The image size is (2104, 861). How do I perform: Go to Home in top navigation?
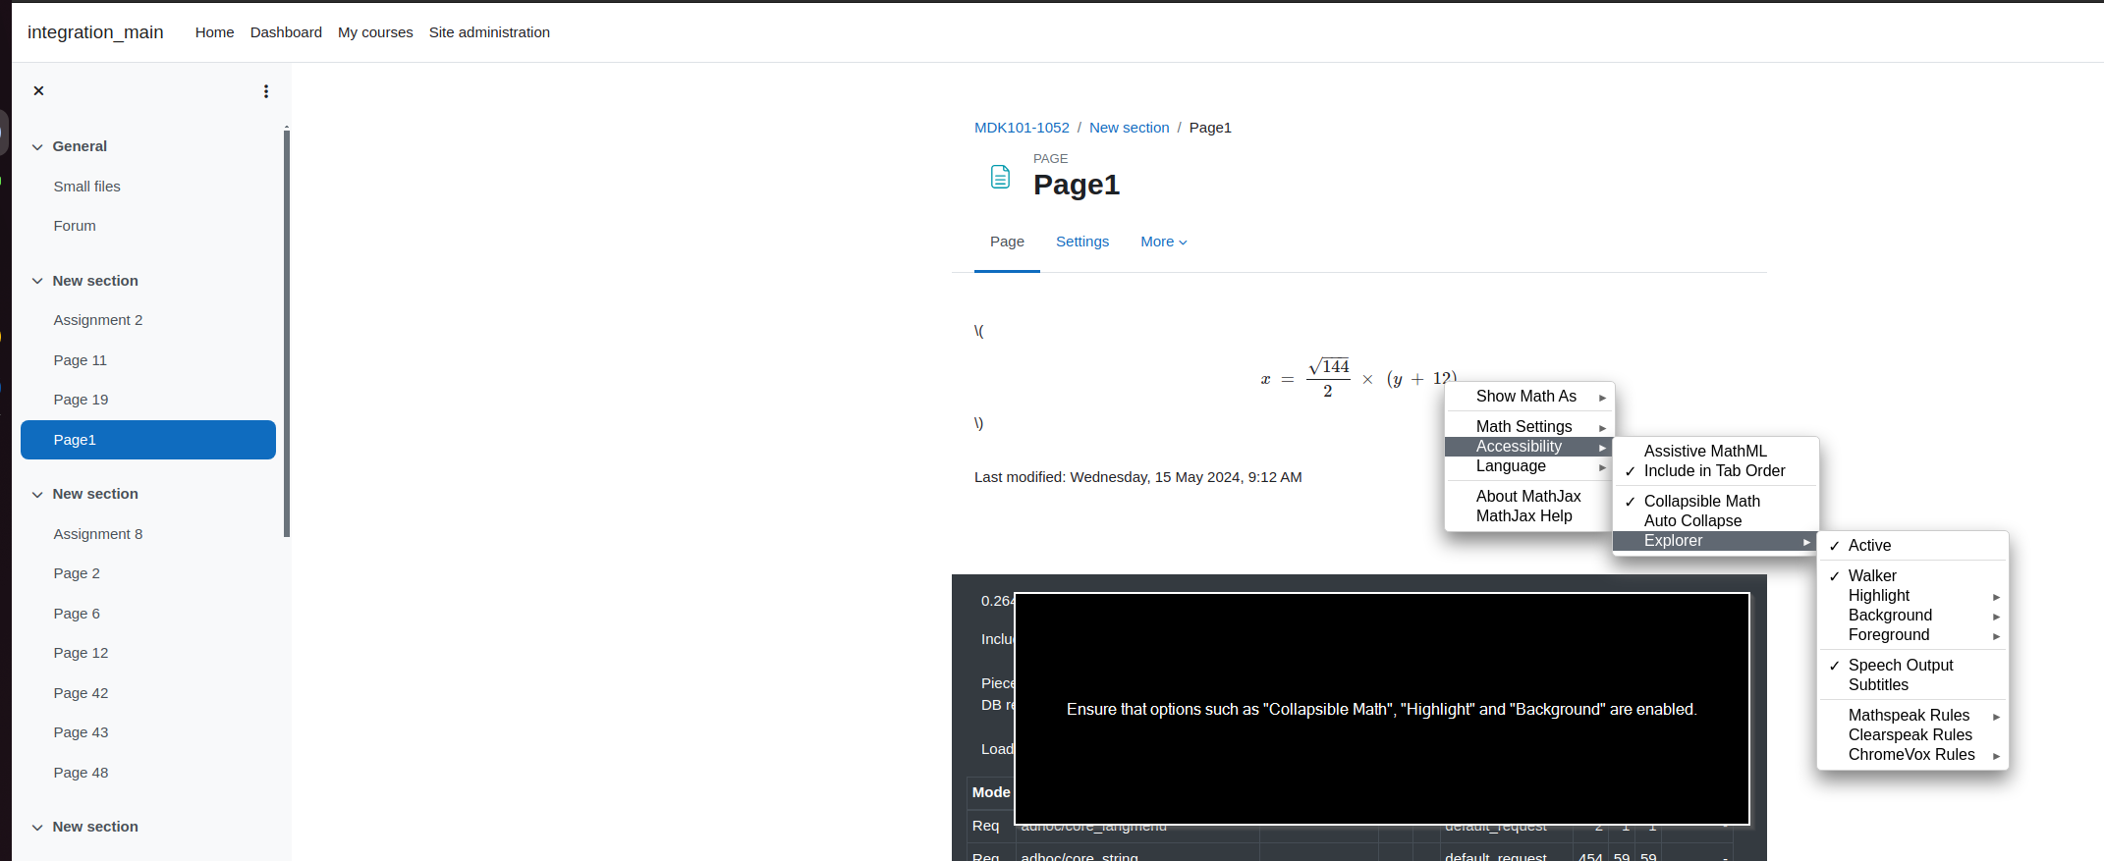(x=214, y=32)
